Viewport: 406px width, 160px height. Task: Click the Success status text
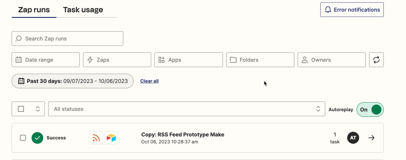tap(56, 138)
